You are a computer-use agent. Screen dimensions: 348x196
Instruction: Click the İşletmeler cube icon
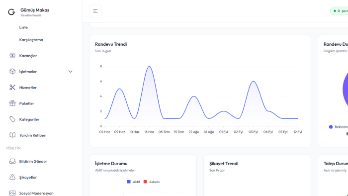click(x=12, y=72)
